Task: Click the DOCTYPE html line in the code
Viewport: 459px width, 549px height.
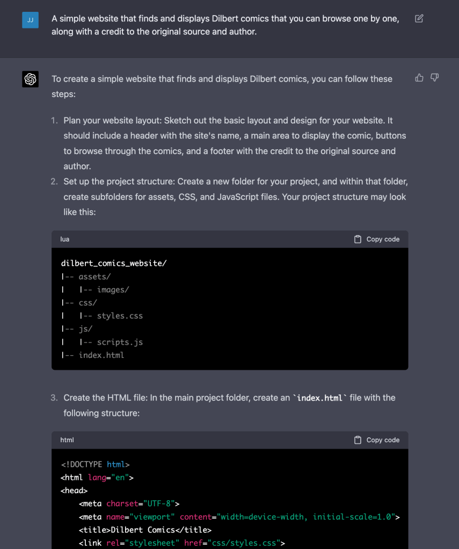Action: [x=96, y=465]
